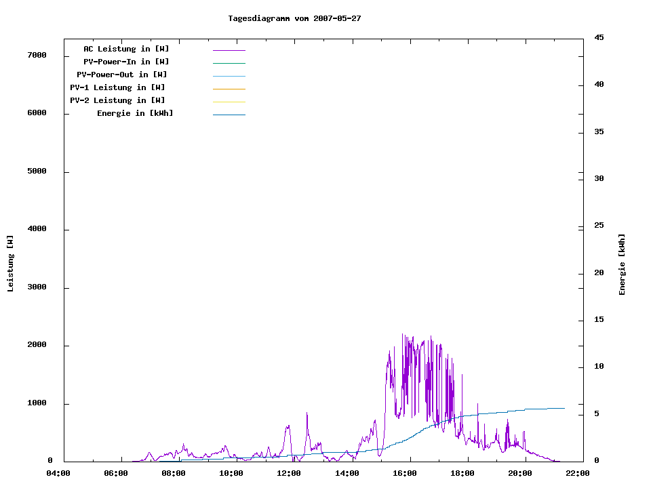Image resolution: width=651 pixels, height=488 pixels.
Task: Click the PV-1 Leistung in [W] legend label
Action: [117, 87]
